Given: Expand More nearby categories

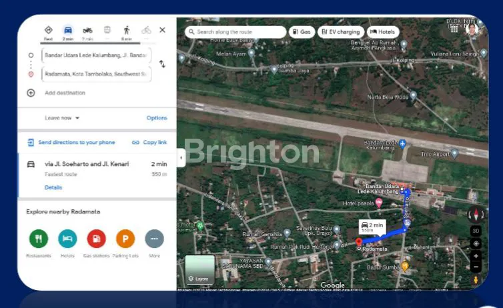Looking at the screenshot, I should click(x=154, y=238).
